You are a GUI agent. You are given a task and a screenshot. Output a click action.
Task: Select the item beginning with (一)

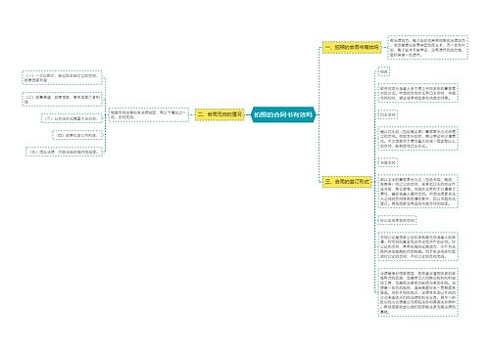(62, 77)
